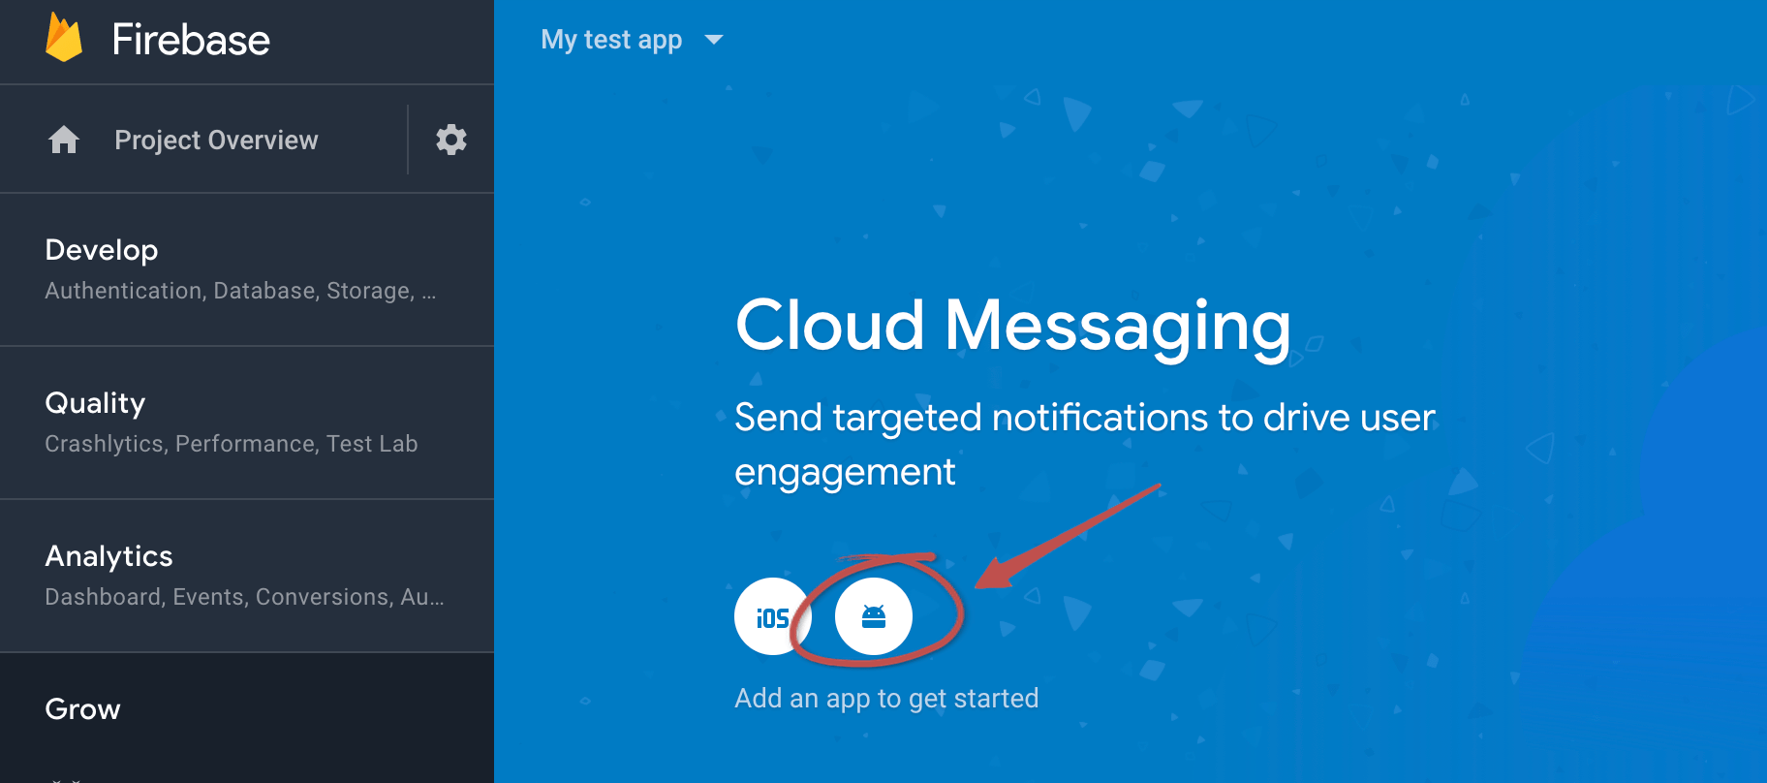
Task: Select the Authentication, Database, Storage subtitle
Action: tap(240, 291)
